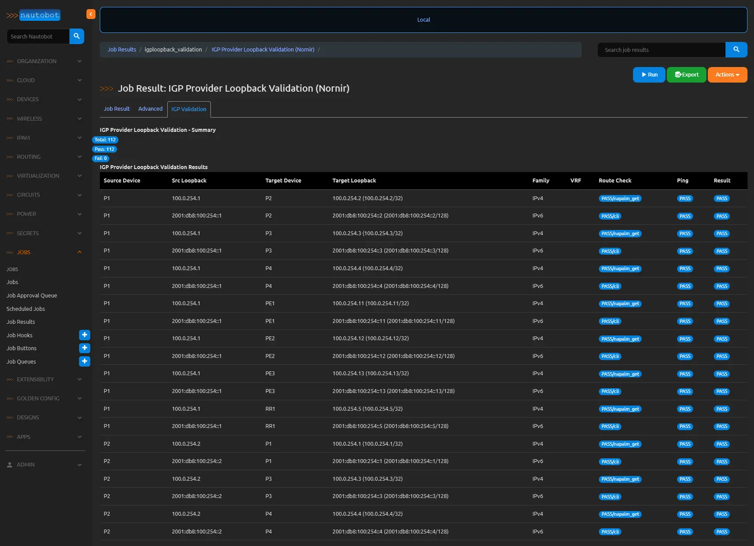Export the job results
The height and width of the screenshot is (546, 754).
click(x=686, y=75)
